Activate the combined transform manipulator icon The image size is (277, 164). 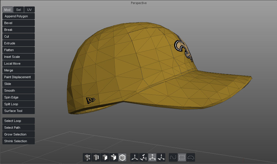161,158
